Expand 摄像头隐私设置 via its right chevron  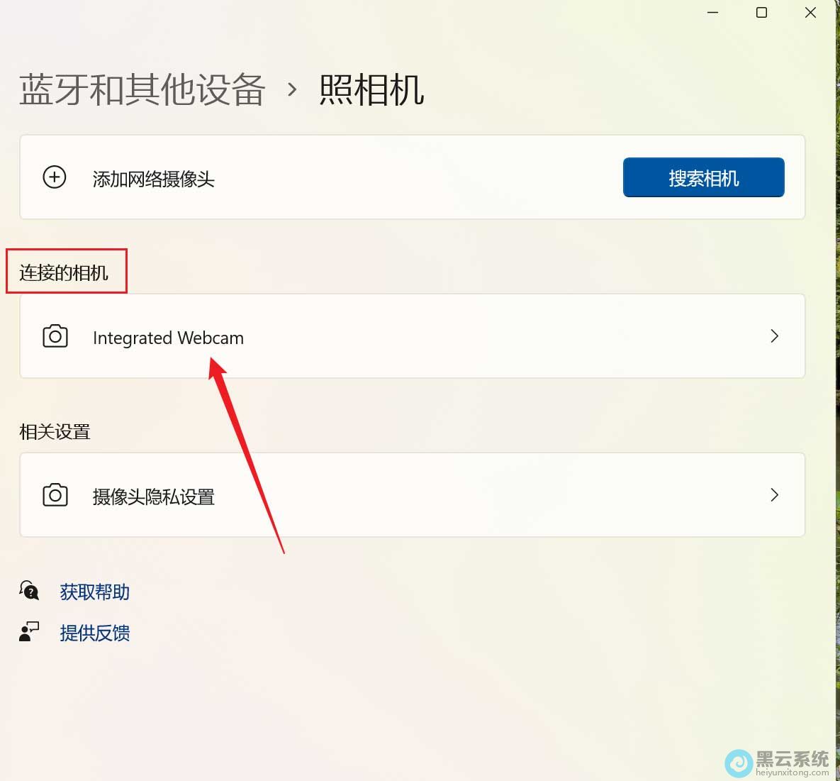click(x=774, y=495)
